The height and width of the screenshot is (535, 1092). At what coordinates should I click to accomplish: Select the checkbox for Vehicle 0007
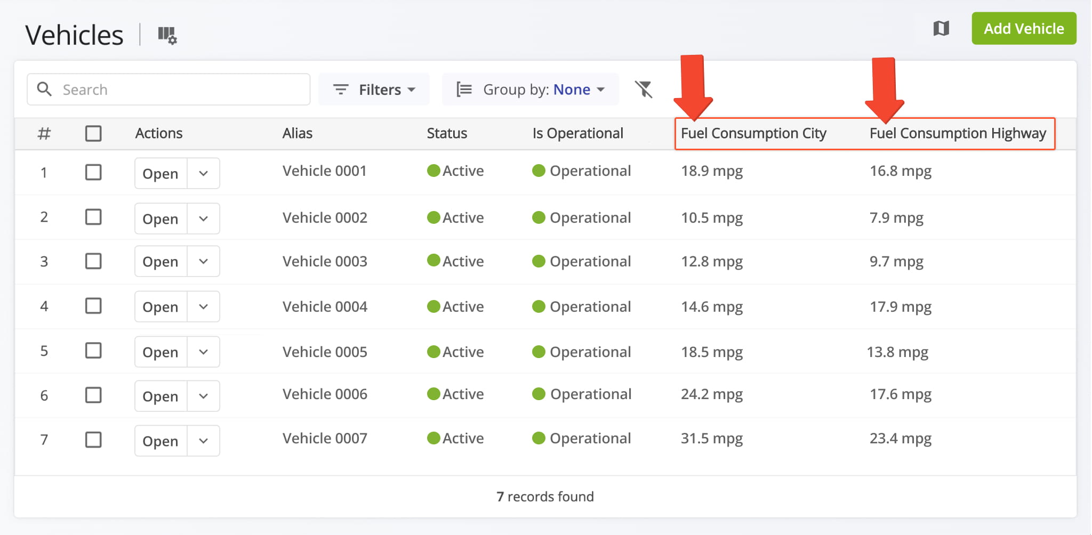(93, 440)
